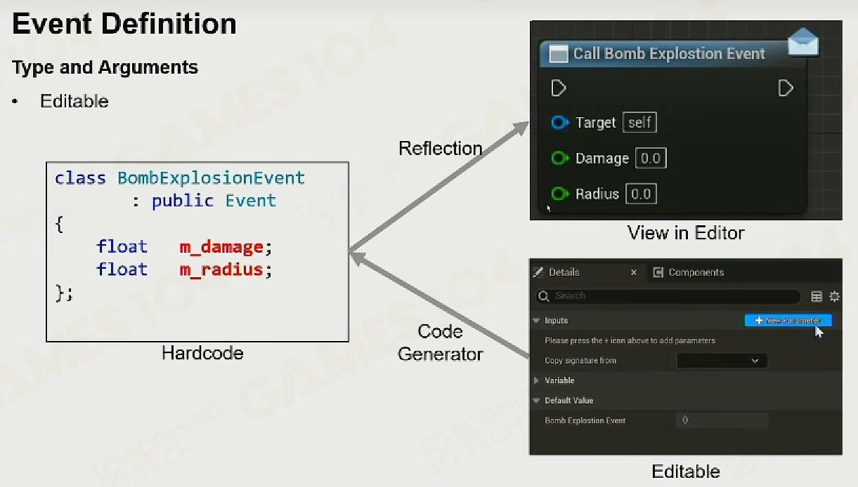Click the Damage value field on node
This screenshot has height=487, width=858.
(x=651, y=159)
